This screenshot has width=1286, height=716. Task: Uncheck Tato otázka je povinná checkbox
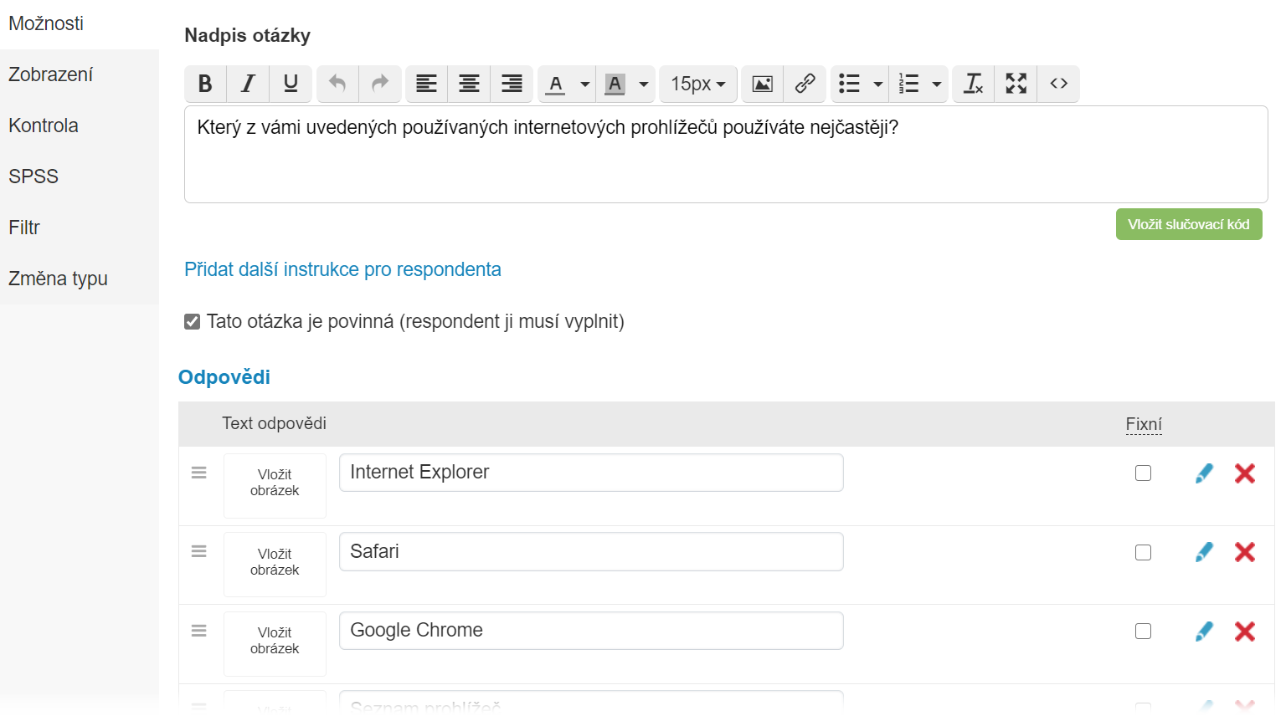(193, 322)
